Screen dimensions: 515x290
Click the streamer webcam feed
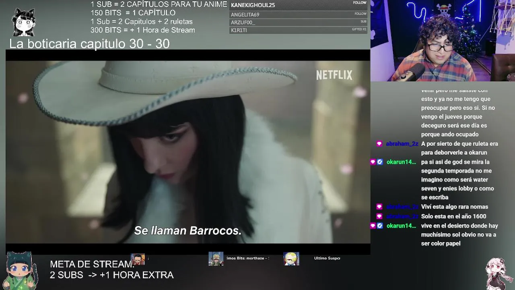[443, 41]
